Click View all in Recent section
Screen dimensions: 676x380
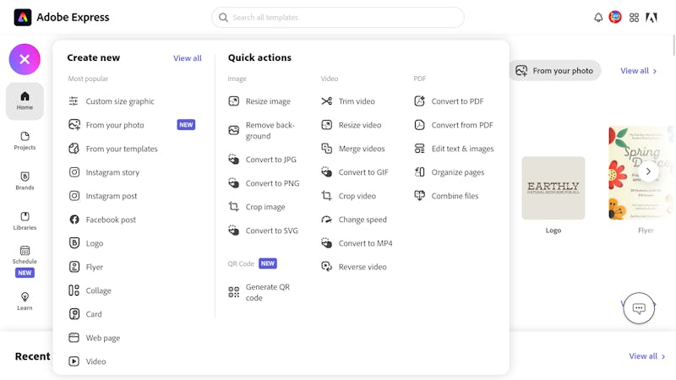click(647, 356)
